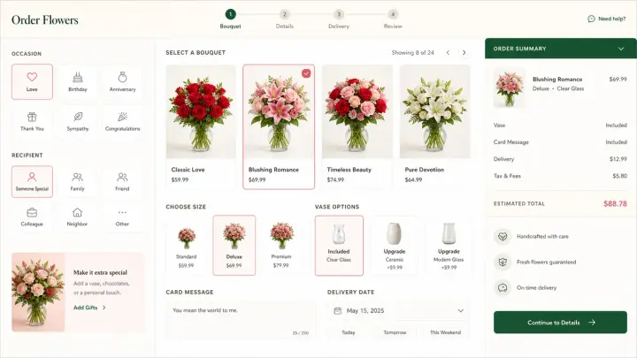Click the Fresh flowers guaranteed icon
Screen dimensions: 637x358
(503, 262)
